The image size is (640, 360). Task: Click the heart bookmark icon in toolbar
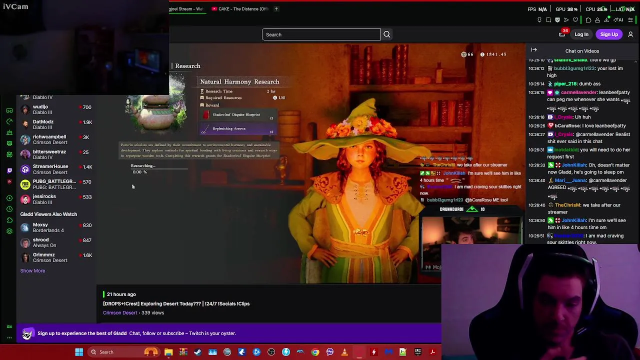pyautogui.click(x=575, y=20)
